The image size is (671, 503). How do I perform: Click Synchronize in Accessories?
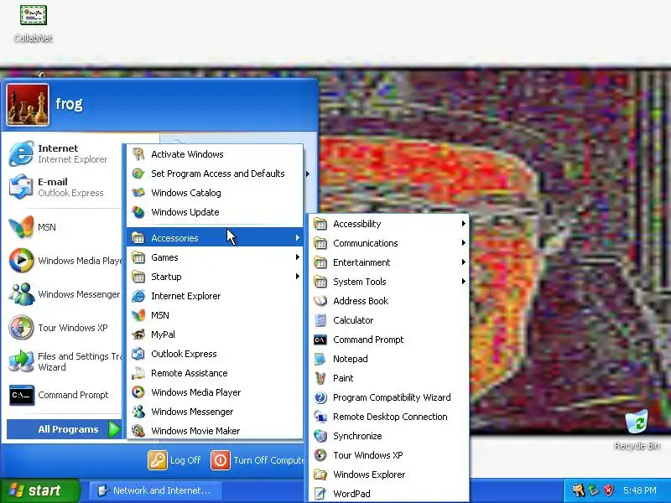tap(388, 436)
